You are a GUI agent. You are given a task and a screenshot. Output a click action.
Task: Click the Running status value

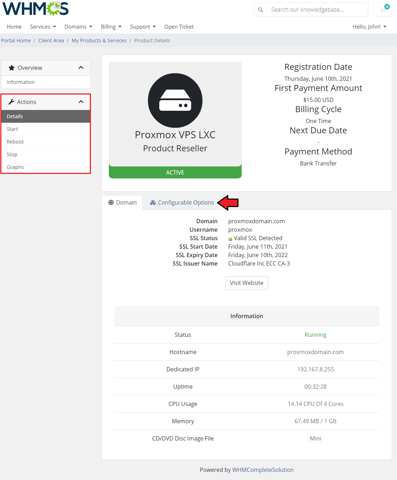[315, 335]
